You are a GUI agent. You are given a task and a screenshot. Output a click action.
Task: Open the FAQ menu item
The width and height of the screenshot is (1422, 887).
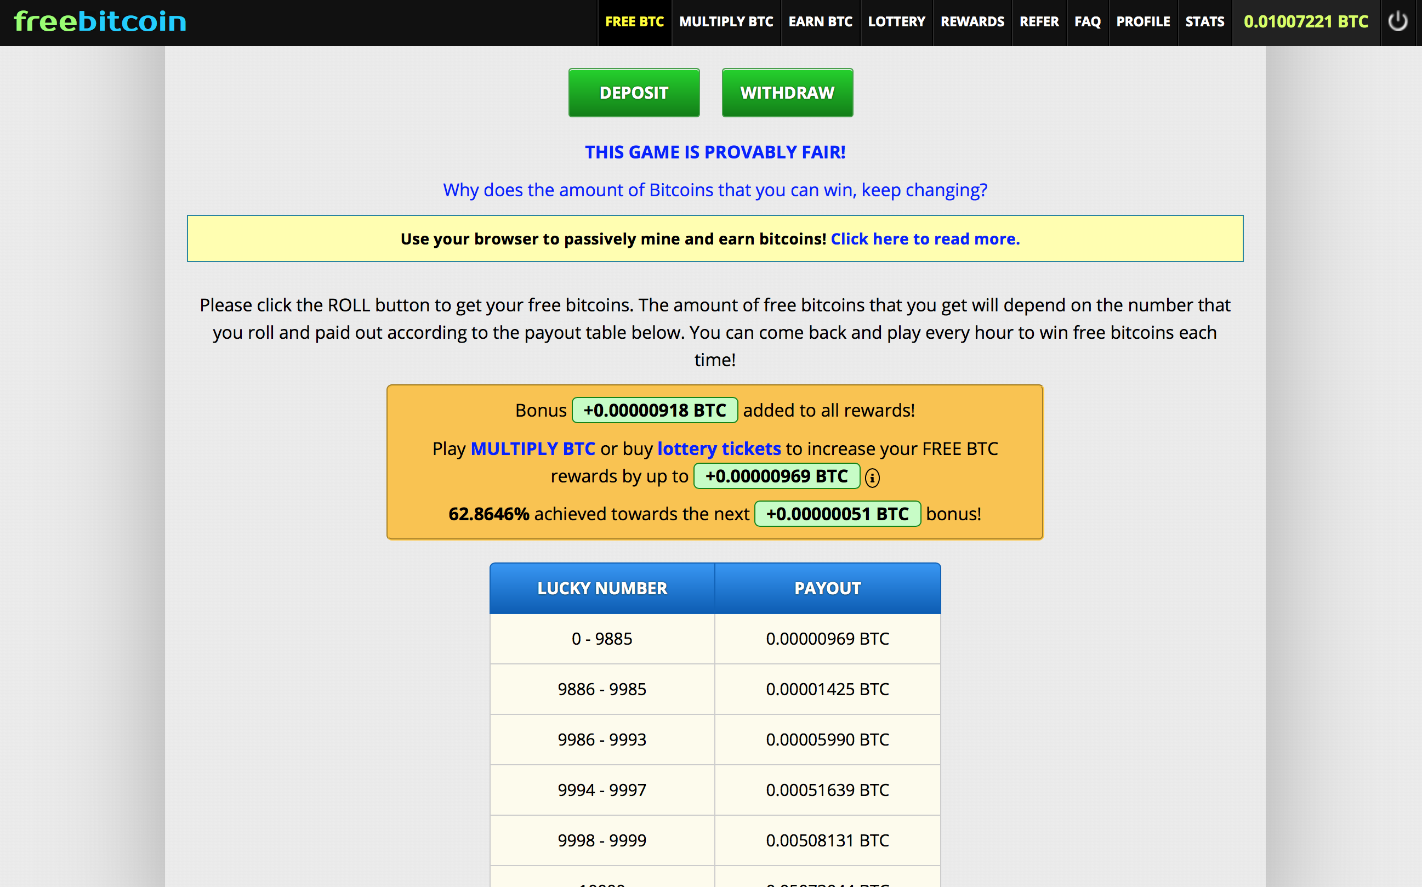[x=1087, y=22]
